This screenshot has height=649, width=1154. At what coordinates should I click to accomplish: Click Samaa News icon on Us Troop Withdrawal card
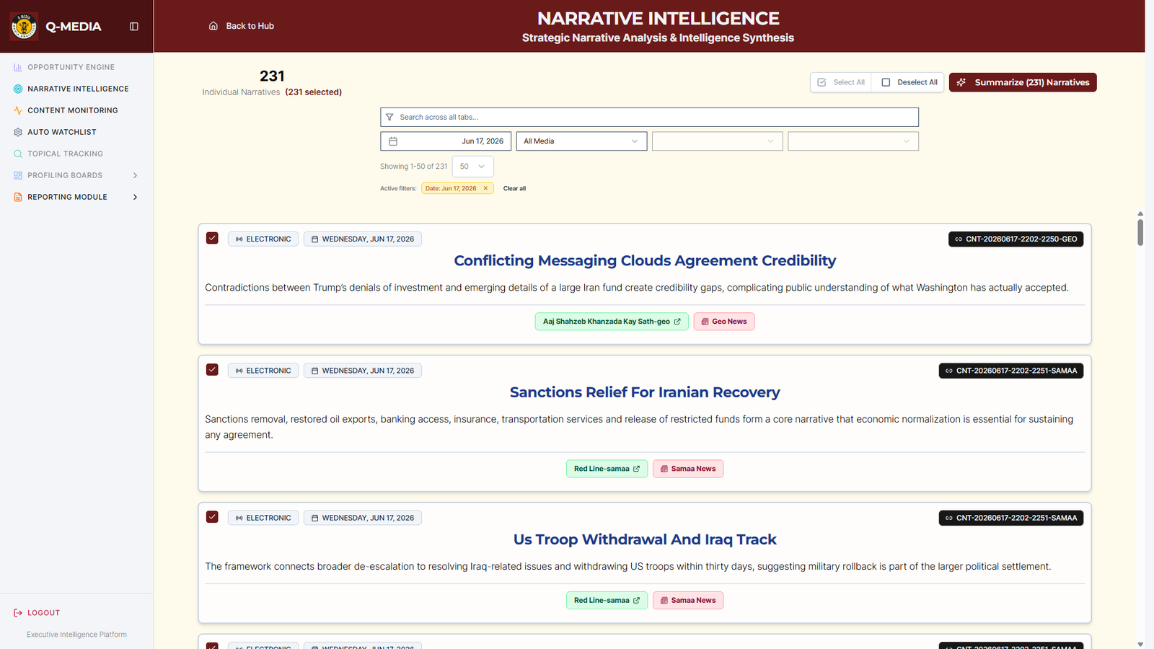664,600
